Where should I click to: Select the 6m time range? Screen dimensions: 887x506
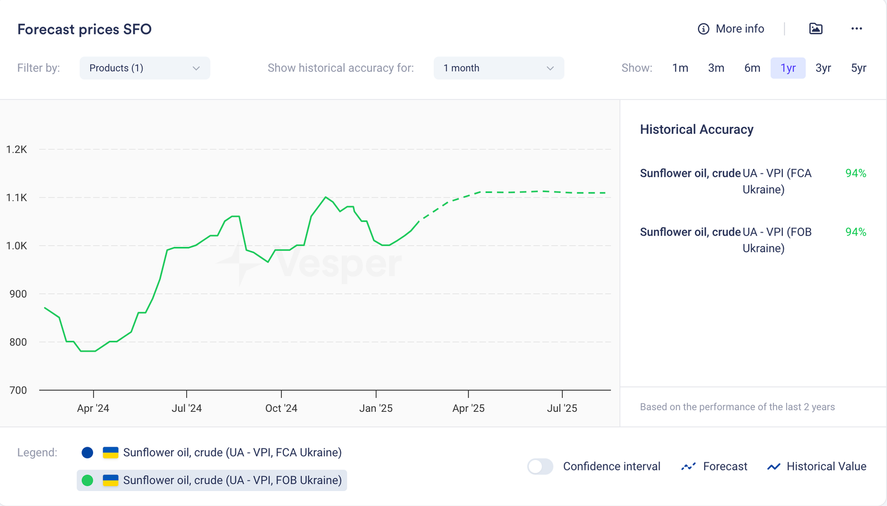(752, 68)
